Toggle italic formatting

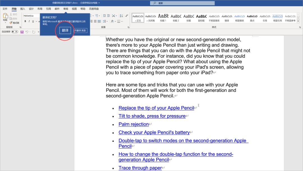(29, 21)
